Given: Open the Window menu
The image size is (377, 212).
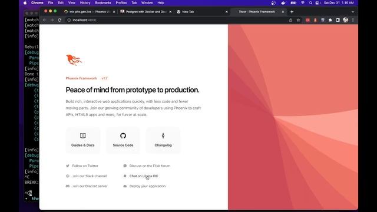Looking at the screenshot, I should (x=147, y=3).
